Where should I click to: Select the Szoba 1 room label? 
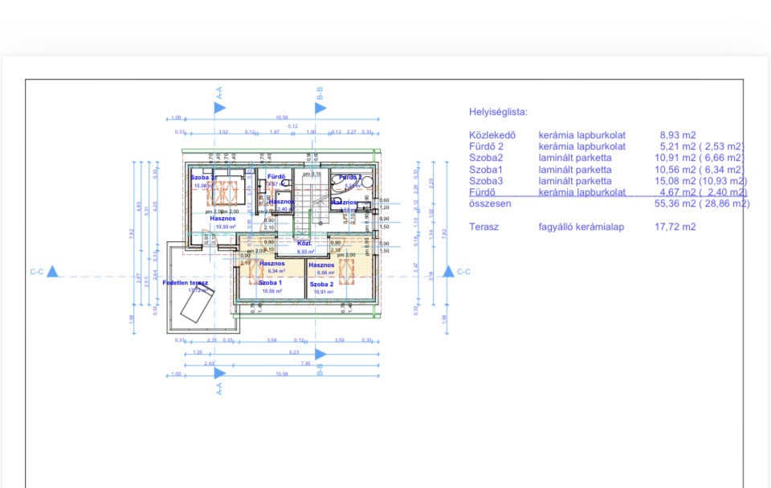pos(270,283)
